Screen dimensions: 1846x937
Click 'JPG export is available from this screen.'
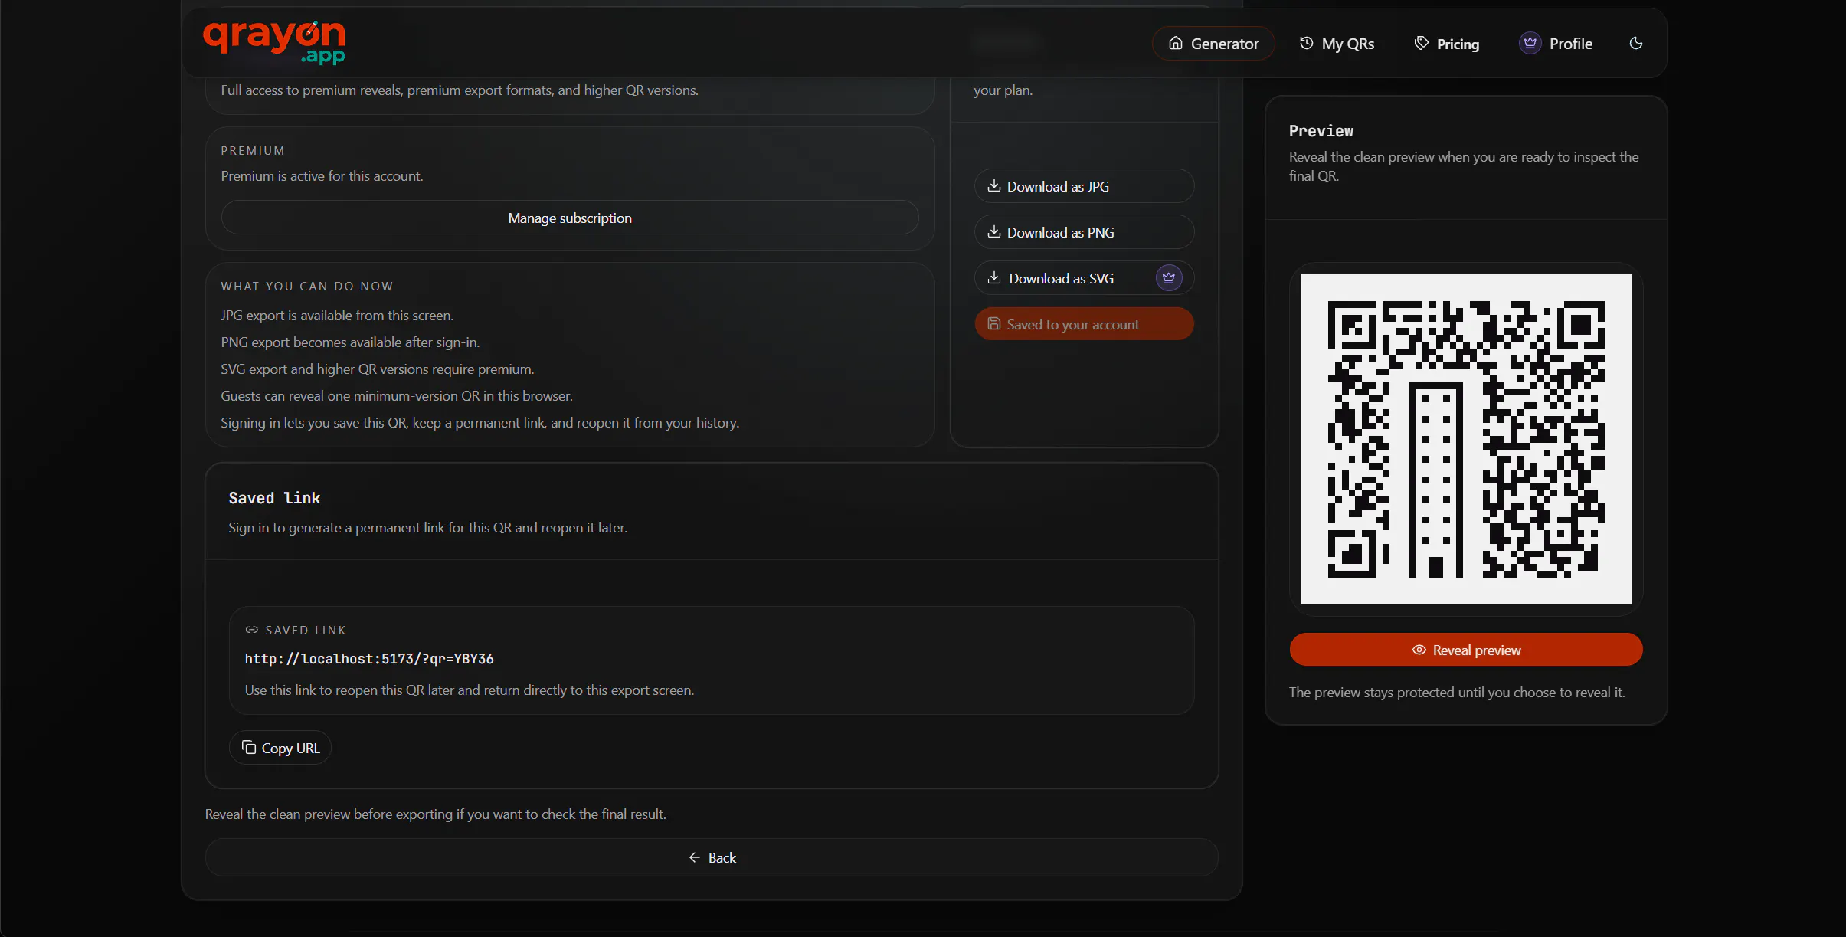pos(337,316)
